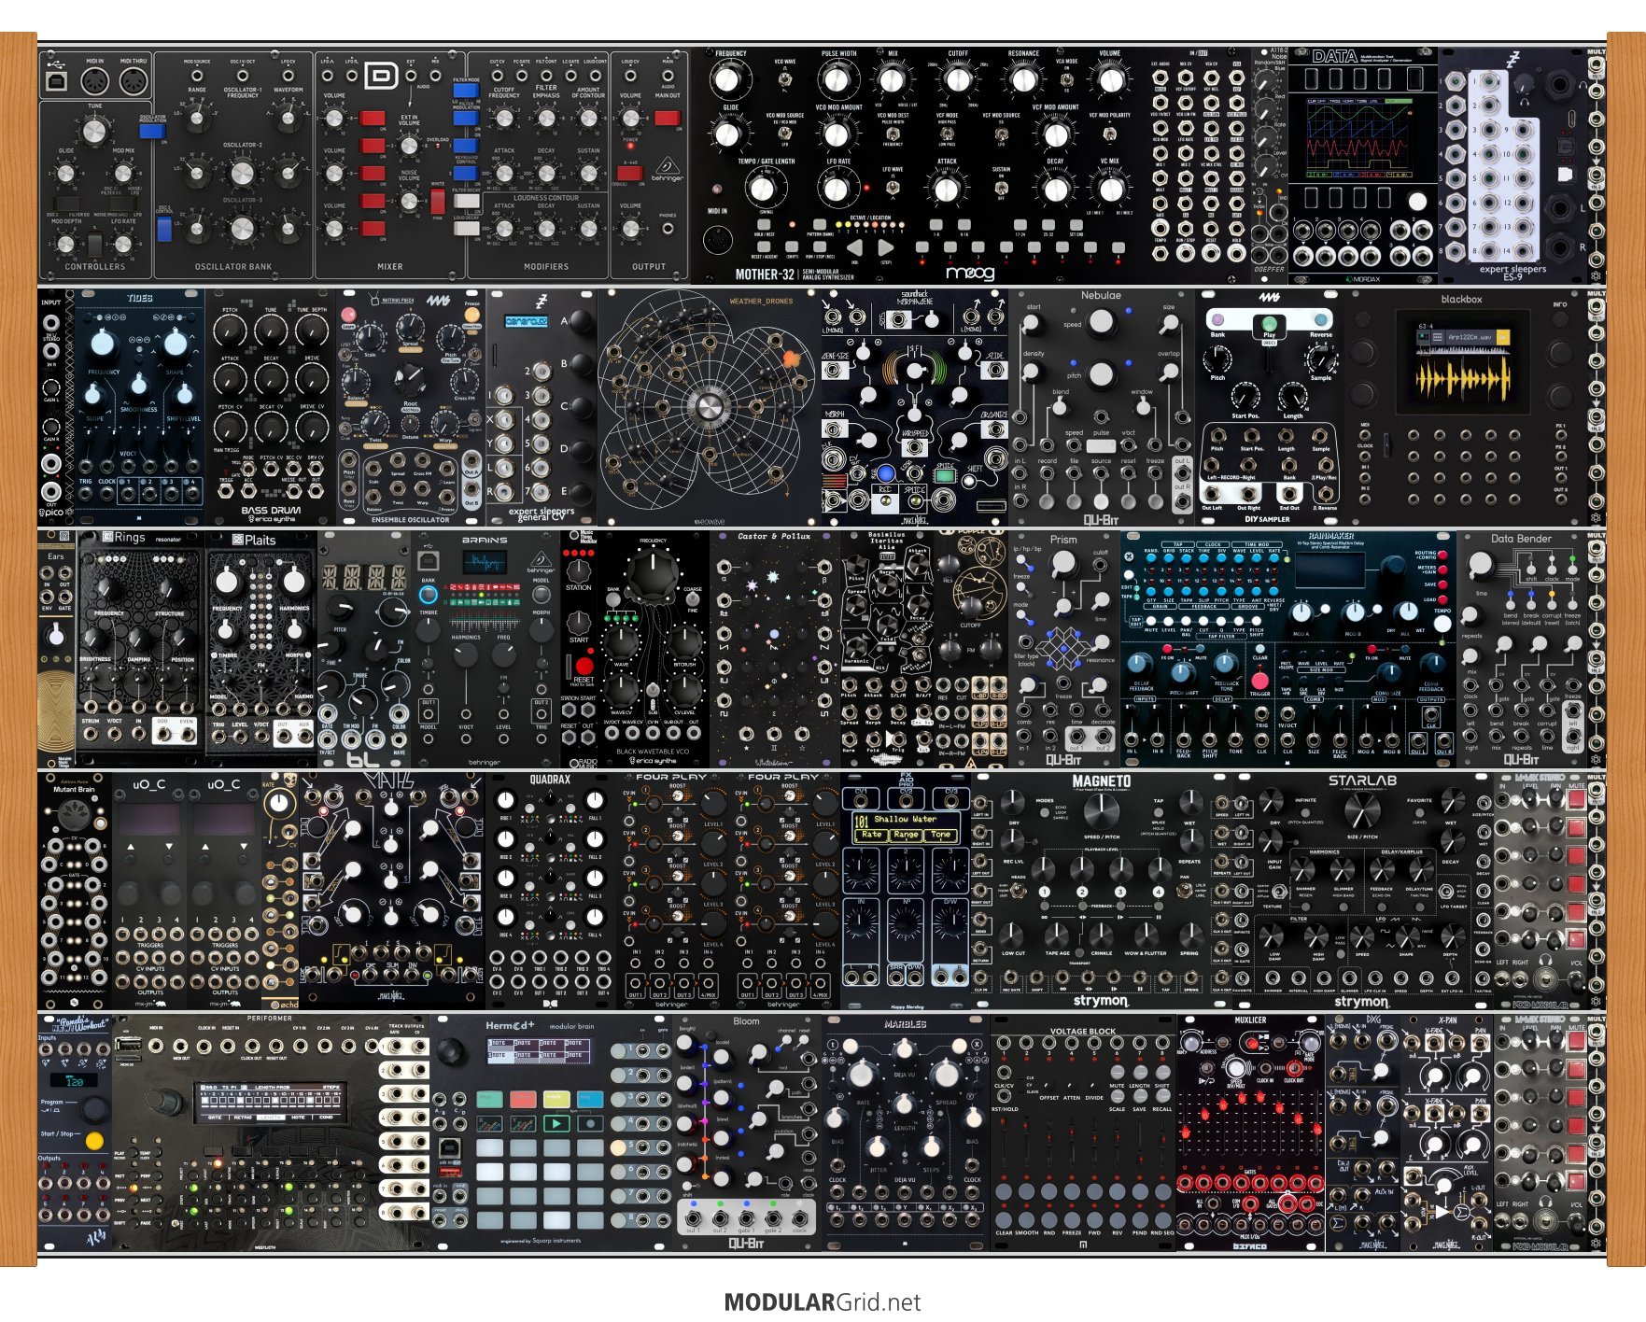Click the Model D logo badge
The height and width of the screenshot is (1322, 1646).
pos(380,75)
